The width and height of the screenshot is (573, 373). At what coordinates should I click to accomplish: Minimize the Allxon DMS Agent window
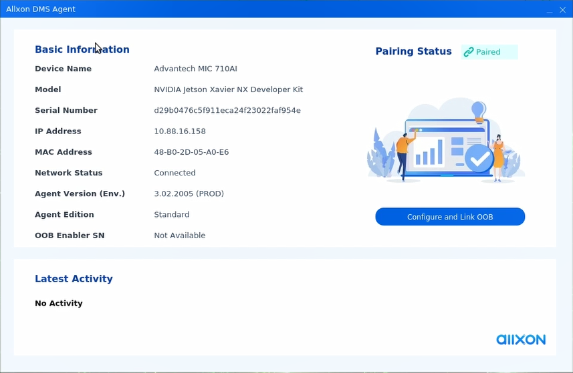click(548, 10)
